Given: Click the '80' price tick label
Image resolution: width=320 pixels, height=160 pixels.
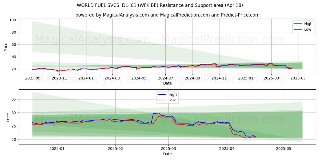Looking at the screenshot, I should pyautogui.click(x=14, y=32).
